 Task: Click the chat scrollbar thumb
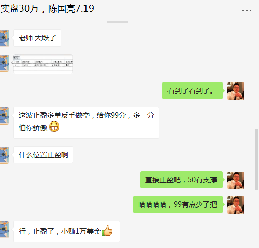pos(256,159)
